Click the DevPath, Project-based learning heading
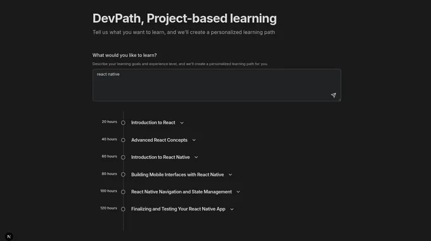This screenshot has height=241, width=431. [x=184, y=18]
